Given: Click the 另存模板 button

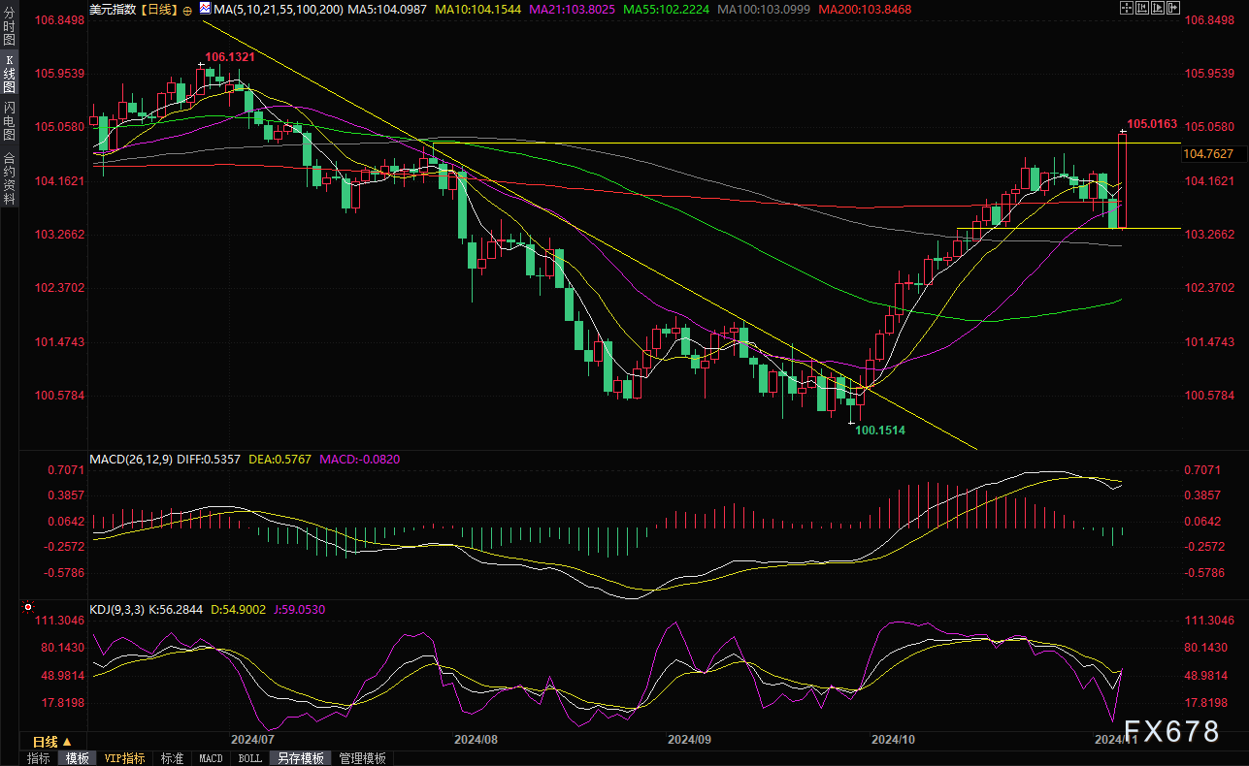Looking at the screenshot, I should [x=300, y=758].
